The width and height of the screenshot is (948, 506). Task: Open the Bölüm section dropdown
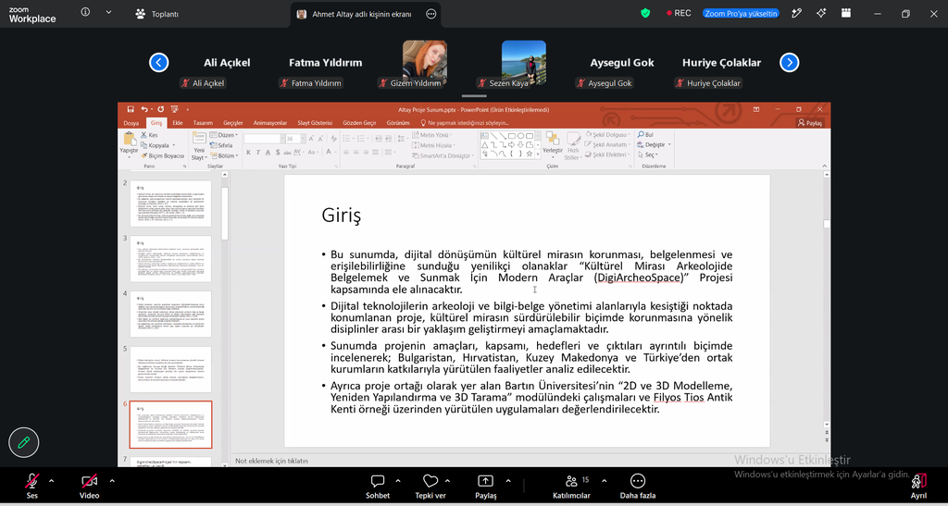224,155
